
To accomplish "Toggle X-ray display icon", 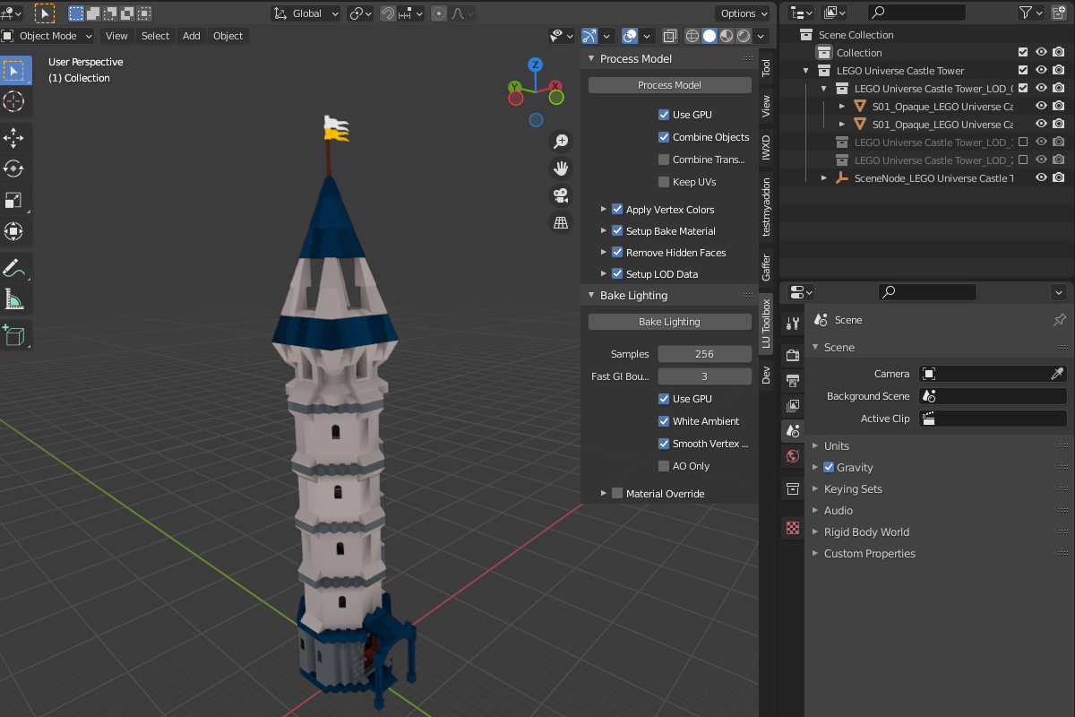I will tap(670, 36).
